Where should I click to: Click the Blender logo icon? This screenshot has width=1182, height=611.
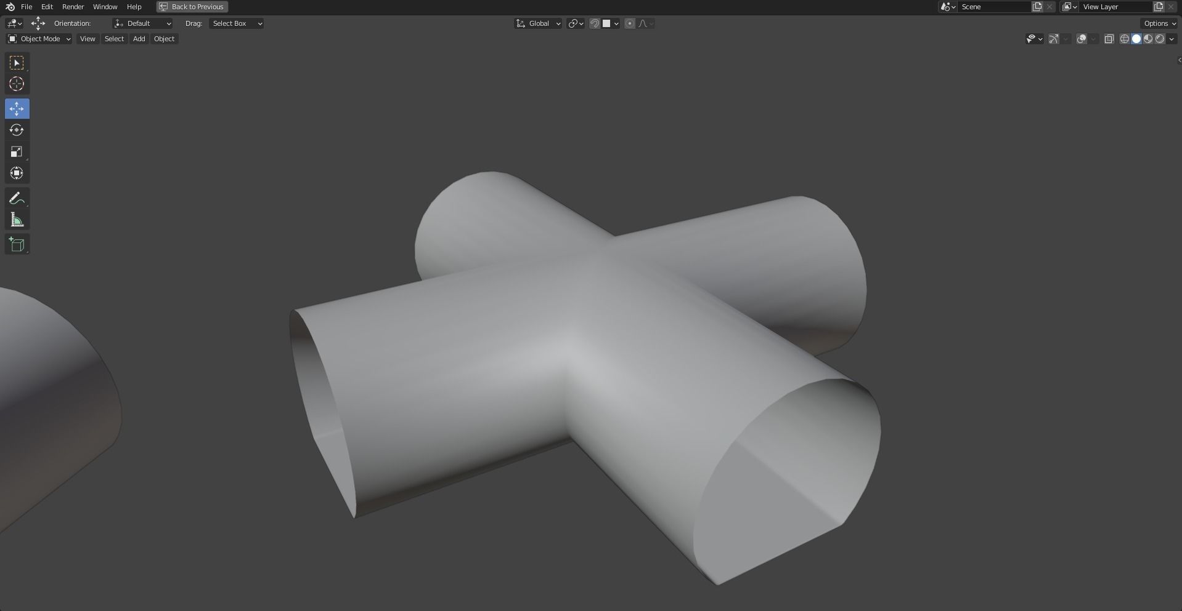pyautogui.click(x=10, y=7)
